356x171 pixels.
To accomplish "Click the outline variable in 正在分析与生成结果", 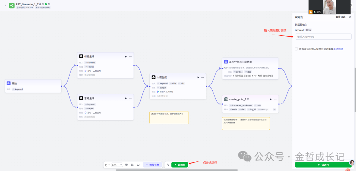I will click(238, 72).
